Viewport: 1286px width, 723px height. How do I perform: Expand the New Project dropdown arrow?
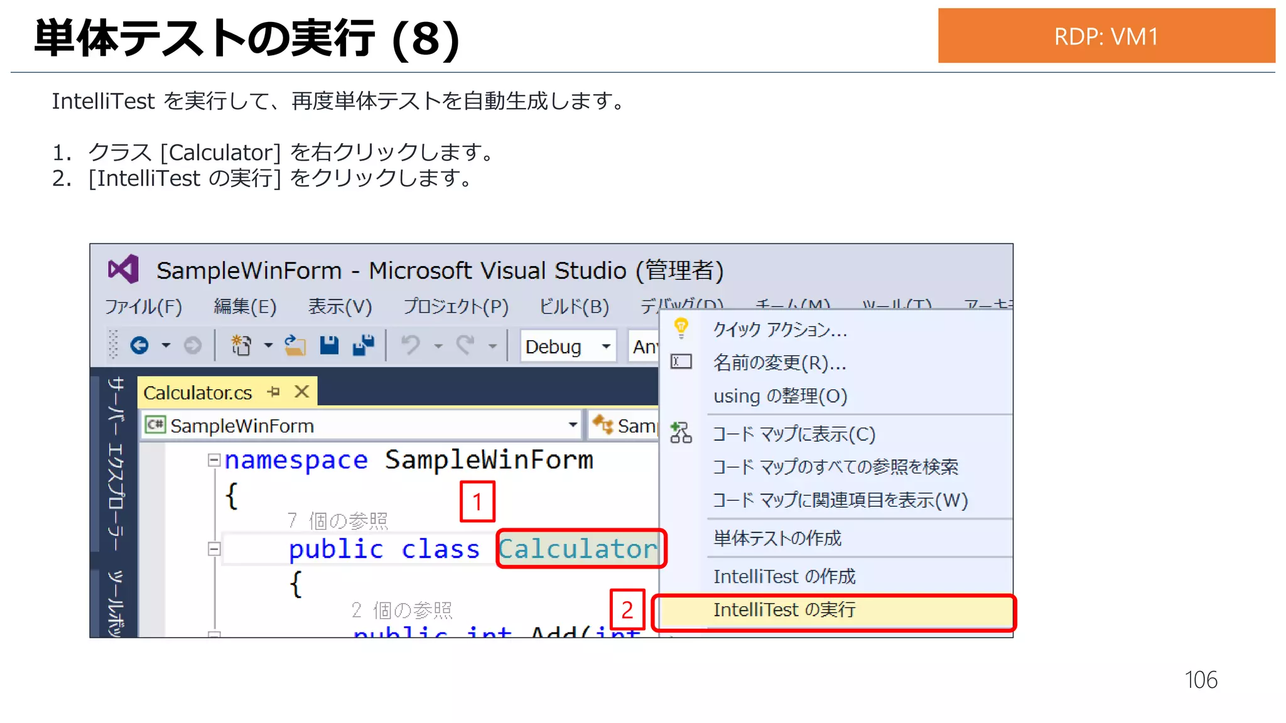click(268, 345)
